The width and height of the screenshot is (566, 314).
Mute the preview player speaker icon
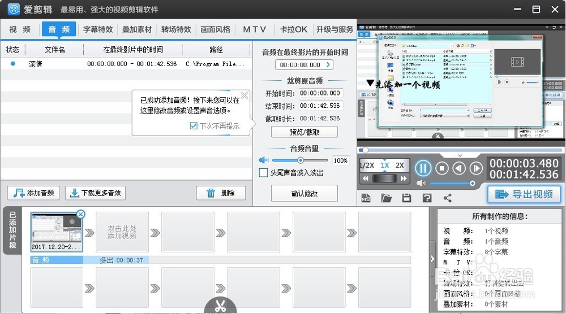point(421,184)
